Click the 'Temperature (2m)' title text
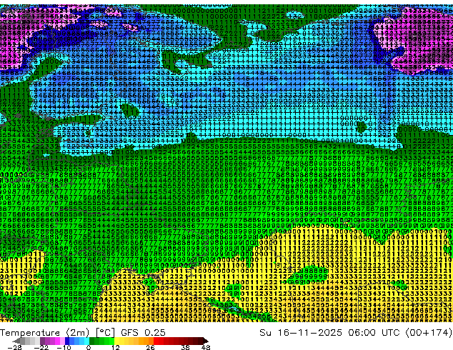453x350 pixels. tap(44, 333)
